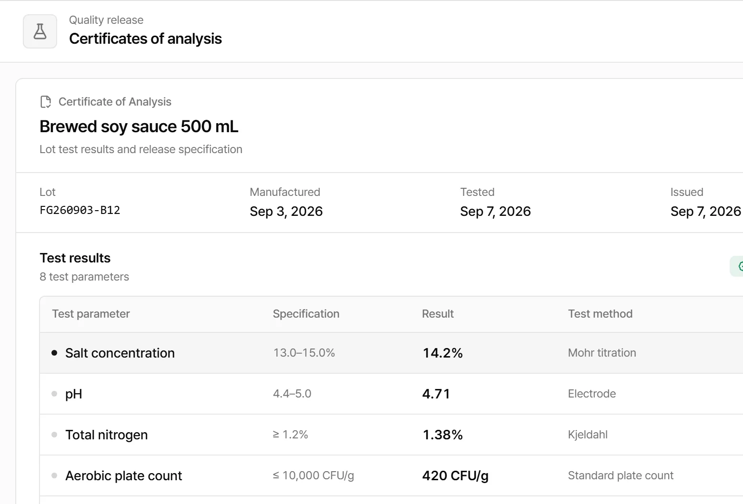
Task: Click the Standard plate count method cell
Action: pyautogui.click(x=621, y=475)
